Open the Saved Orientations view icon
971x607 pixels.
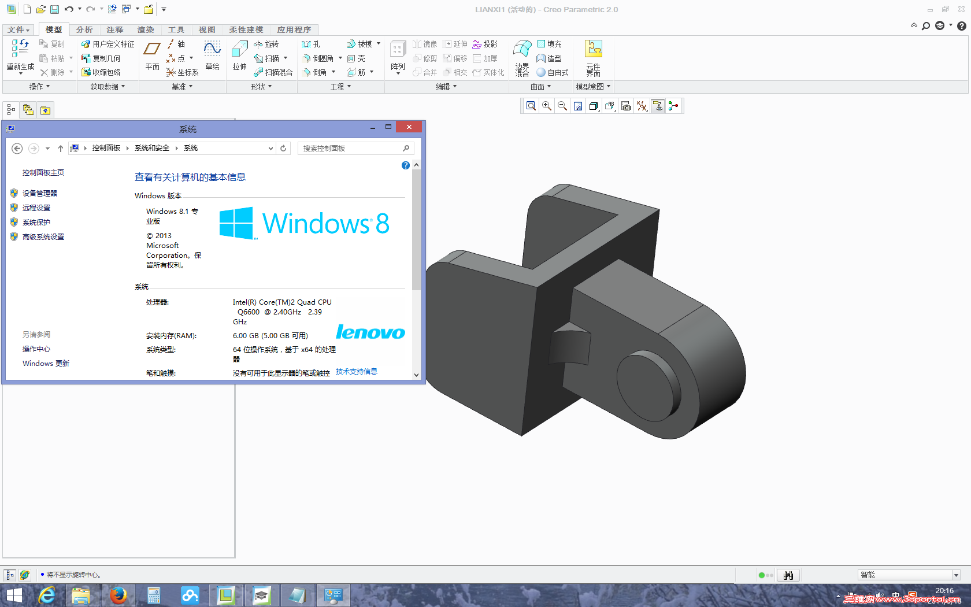[x=610, y=106]
